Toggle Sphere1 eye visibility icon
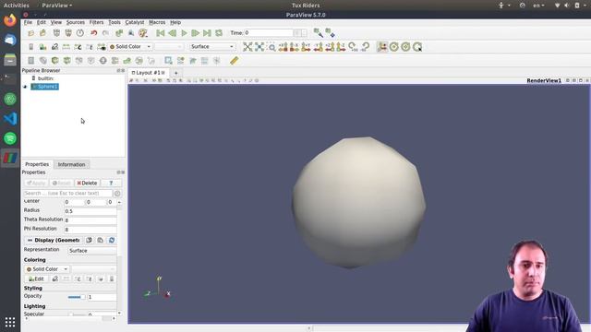Image resolution: width=591 pixels, height=332 pixels. click(x=25, y=87)
